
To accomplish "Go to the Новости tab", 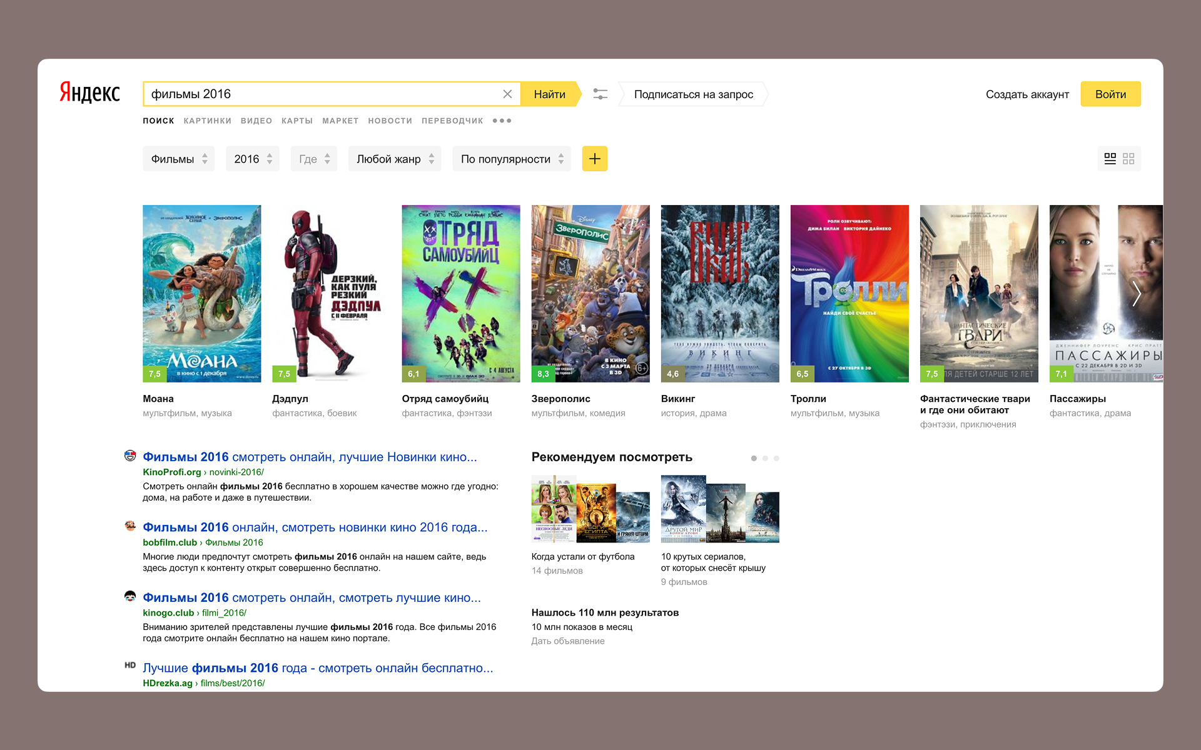I will (390, 121).
